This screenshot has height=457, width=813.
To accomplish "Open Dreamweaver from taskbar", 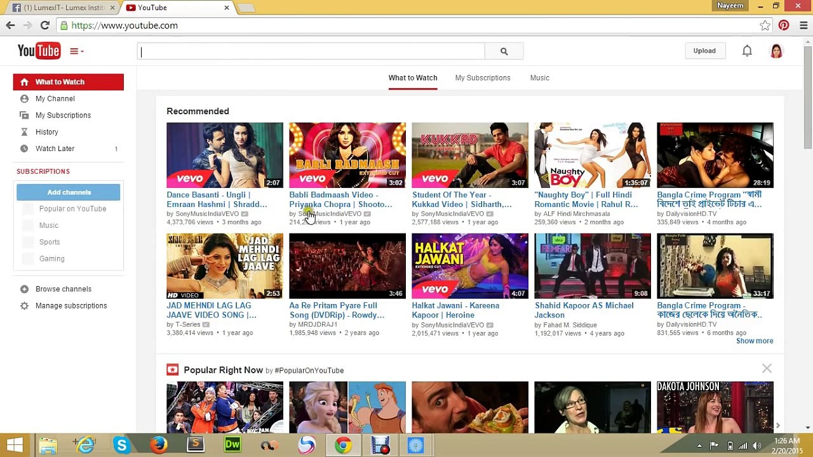I will click(232, 446).
